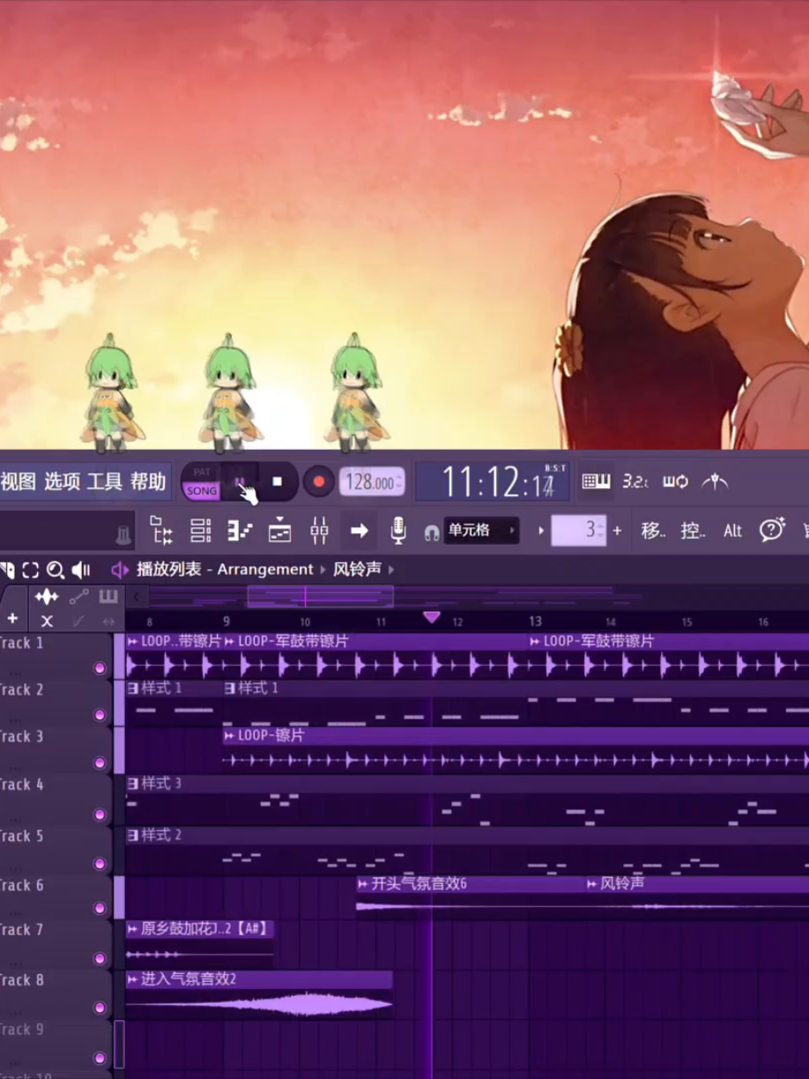The height and width of the screenshot is (1079, 809).
Task: Mute Track 4 with its dot
Action: (x=100, y=815)
